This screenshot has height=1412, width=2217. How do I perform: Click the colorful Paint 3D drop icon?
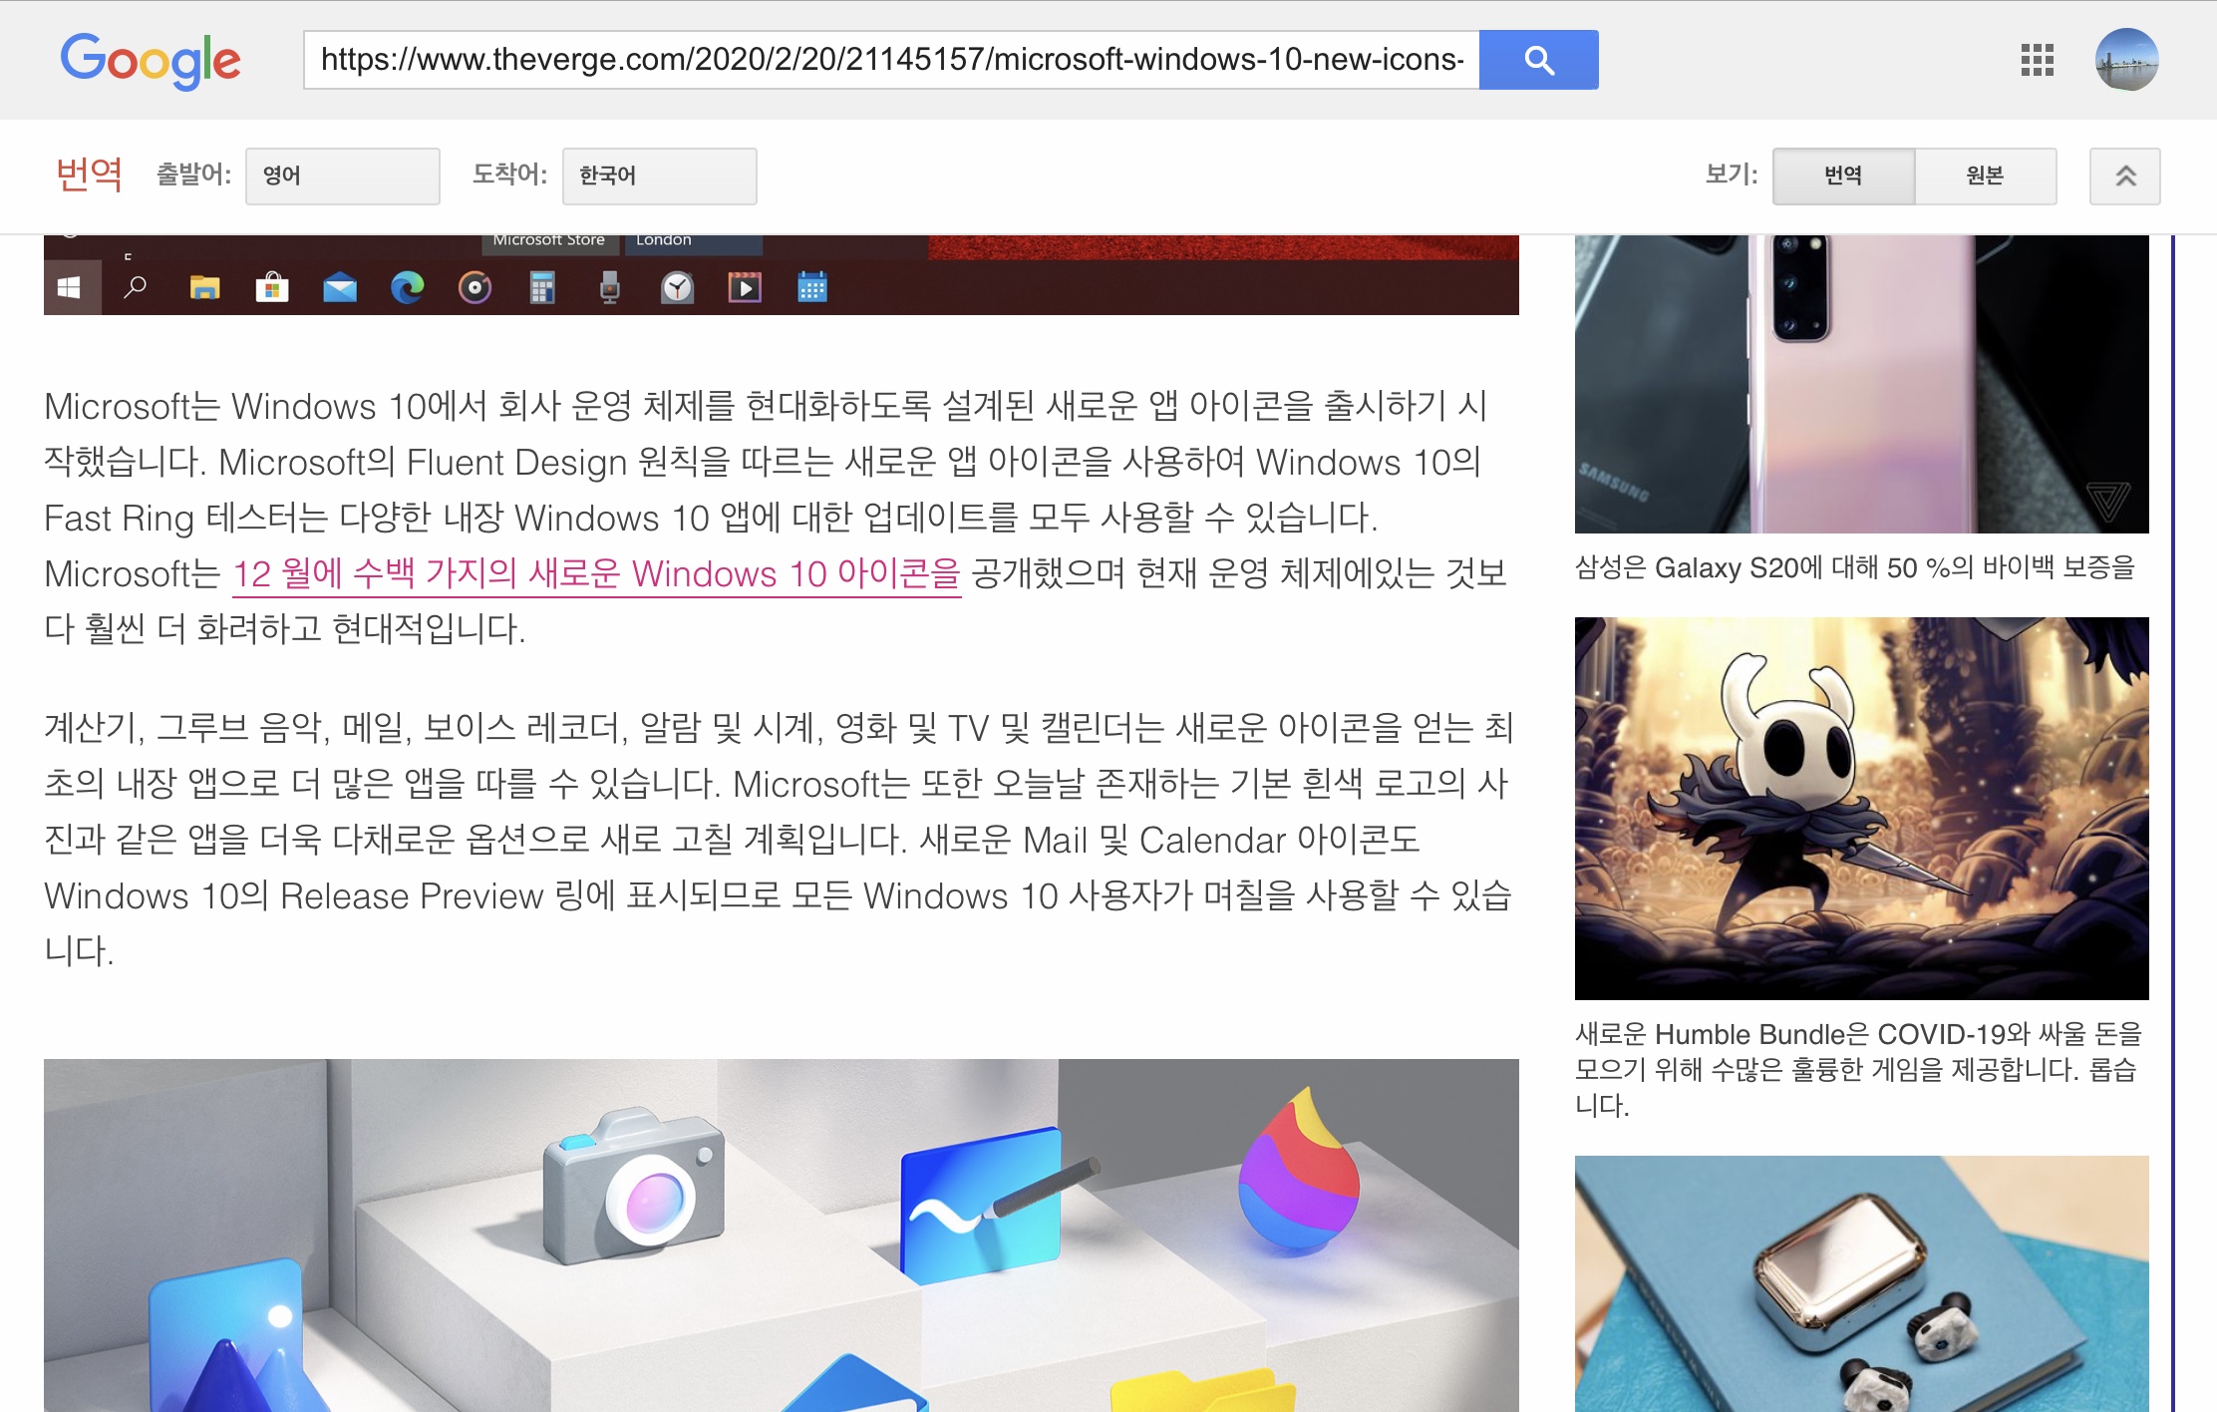tap(1298, 1167)
